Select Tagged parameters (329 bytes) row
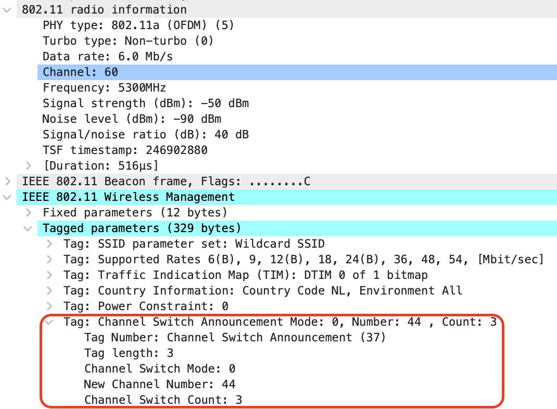This screenshot has width=557, height=409. (297, 228)
